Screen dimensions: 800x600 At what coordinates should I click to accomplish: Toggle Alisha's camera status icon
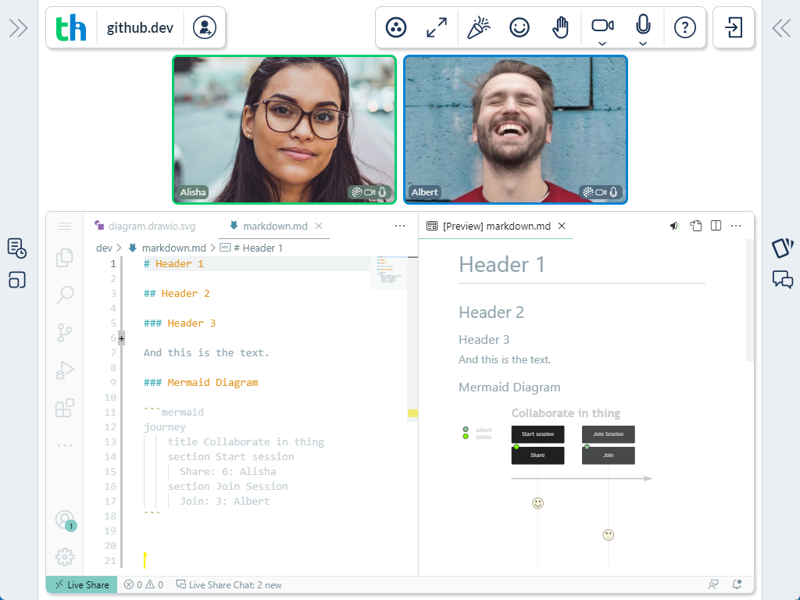pos(370,192)
